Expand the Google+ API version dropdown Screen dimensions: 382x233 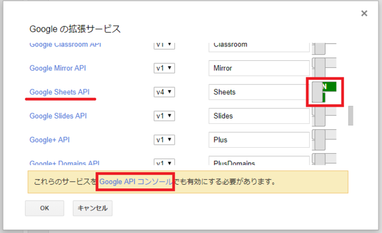click(x=164, y=140)
